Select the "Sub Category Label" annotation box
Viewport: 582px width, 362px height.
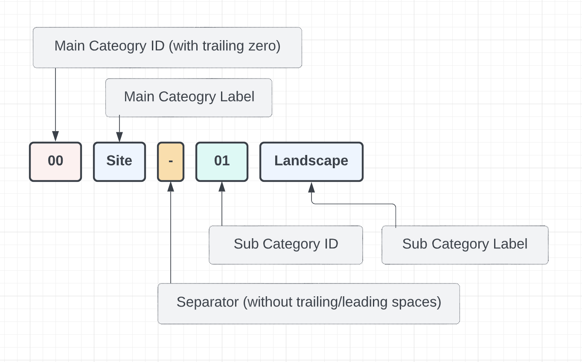click(465, 245)
